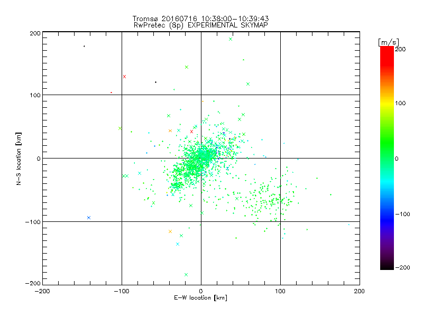Click the y-axis tick label '-200'
This screenshot has width=423, height=317.
[33, 283]
